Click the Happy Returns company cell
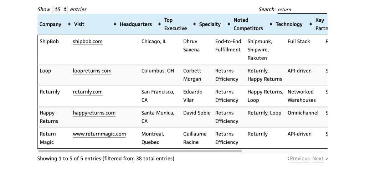The image size is (365, 169). (48, 117)
